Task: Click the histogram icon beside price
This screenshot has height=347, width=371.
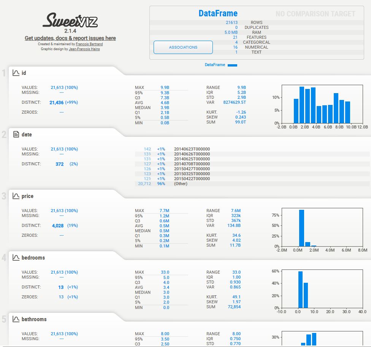Action: point(16,195)
